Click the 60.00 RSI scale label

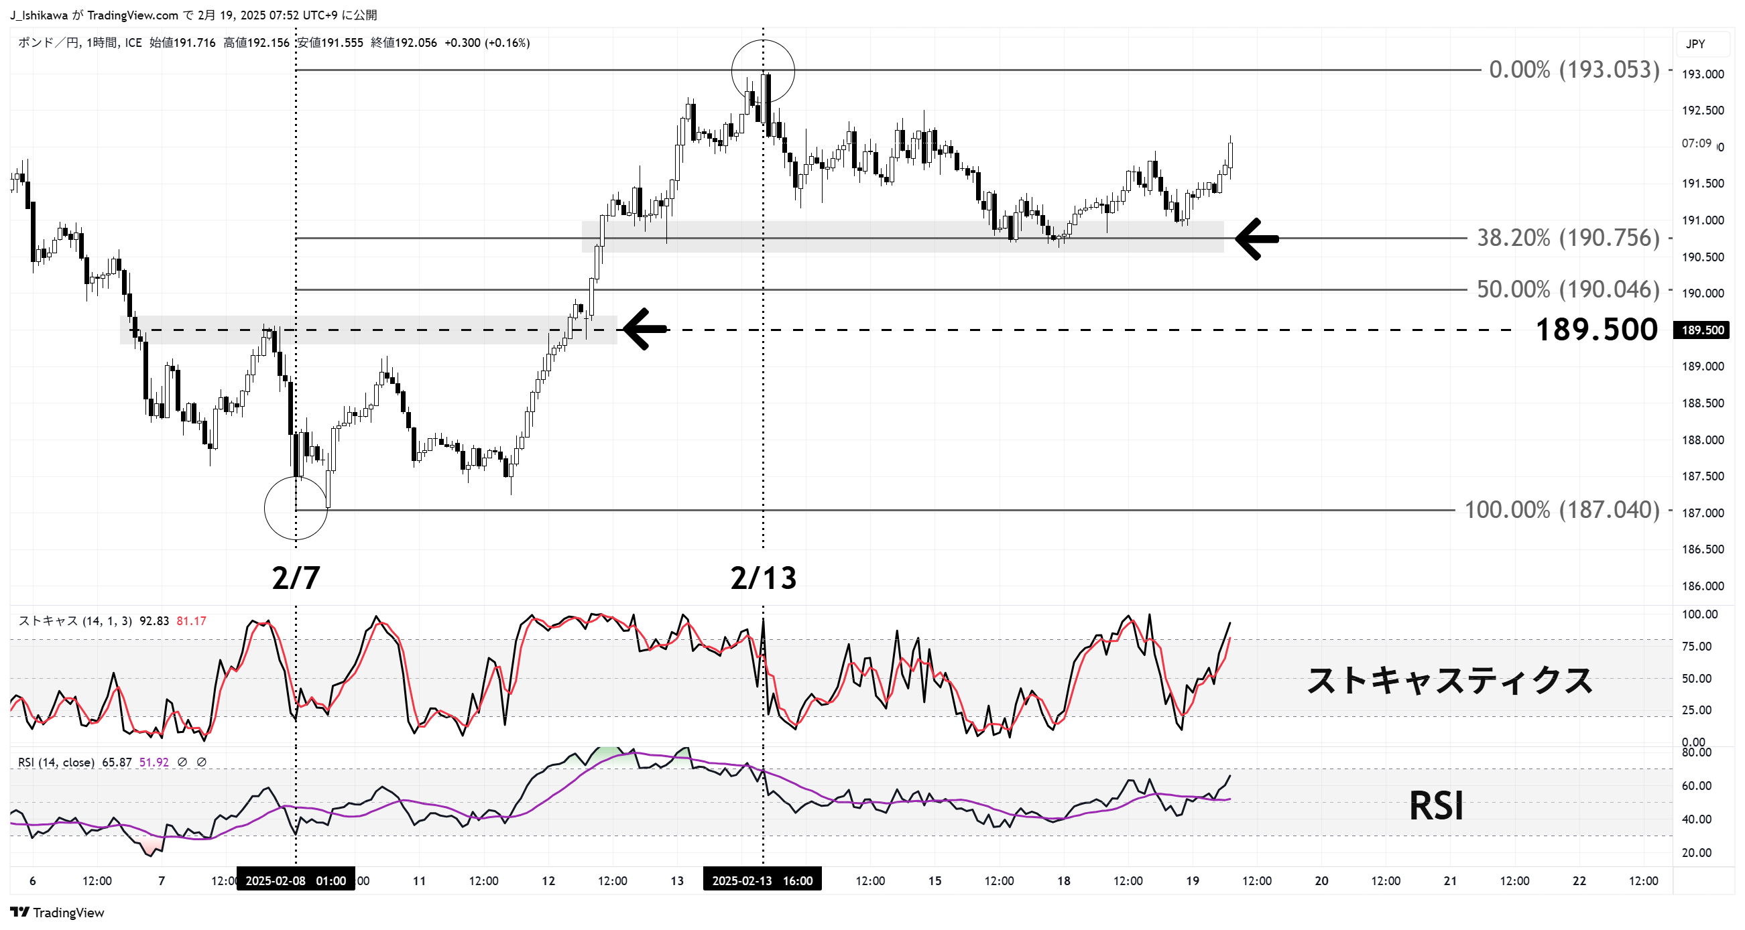click(1697, 785)
